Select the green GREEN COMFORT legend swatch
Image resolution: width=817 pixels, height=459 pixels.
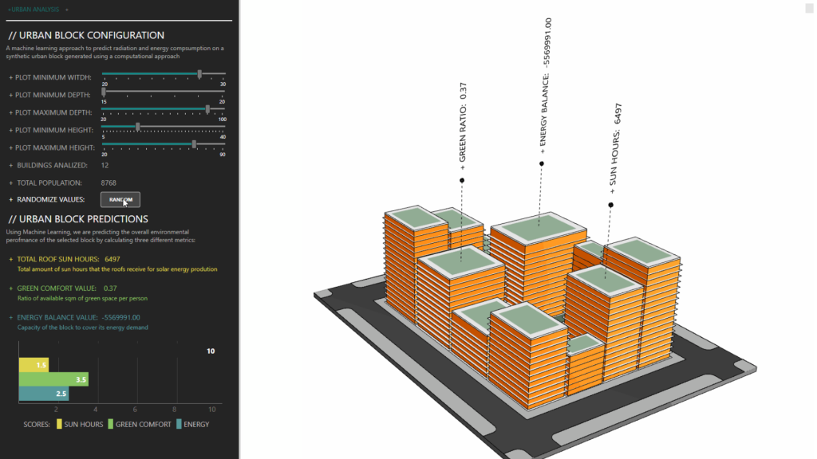click(x=110, y=423)
